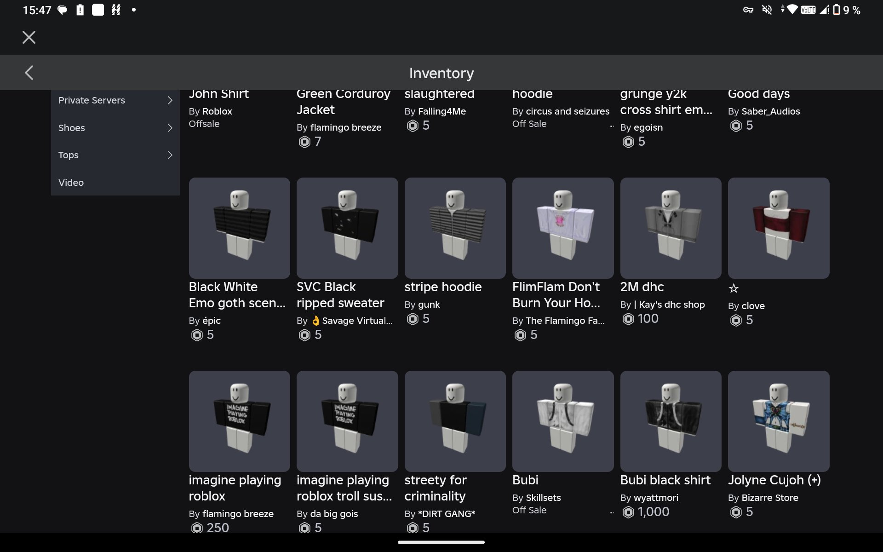Expand the Shoes category chevron
The image size is (883, 552).
[170, 128]
